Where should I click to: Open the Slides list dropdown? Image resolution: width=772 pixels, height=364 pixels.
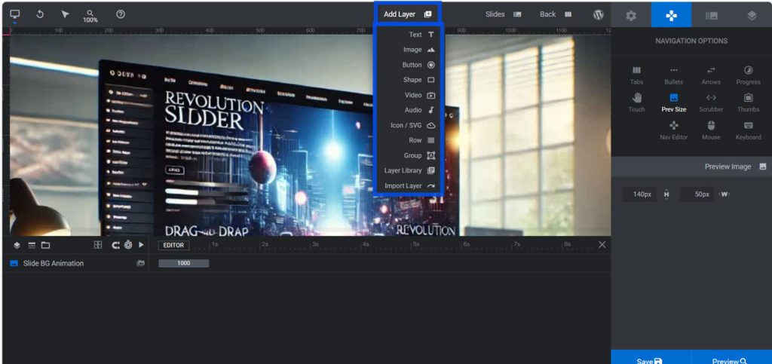[x=504, y=14]
